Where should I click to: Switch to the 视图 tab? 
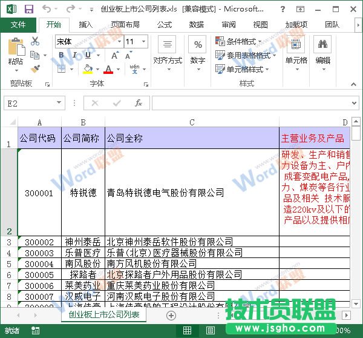coord(260,25)
